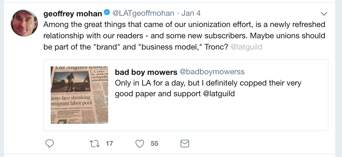Click the reply speech bubble icon
342x157 pixels.
point(50,144)
